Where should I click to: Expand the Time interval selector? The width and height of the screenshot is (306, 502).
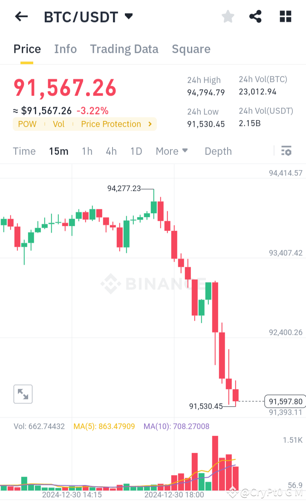[x=24, y=151]
